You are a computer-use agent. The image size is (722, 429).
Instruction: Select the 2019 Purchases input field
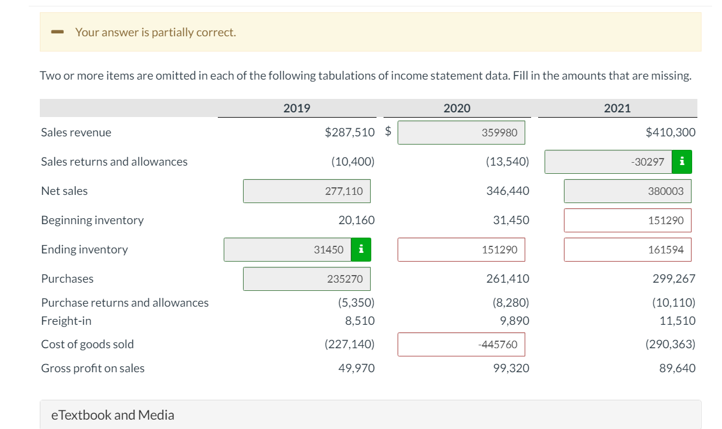[307, 279]
